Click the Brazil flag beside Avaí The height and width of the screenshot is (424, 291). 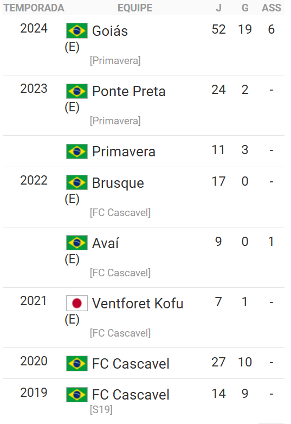(x=77, y=243)
